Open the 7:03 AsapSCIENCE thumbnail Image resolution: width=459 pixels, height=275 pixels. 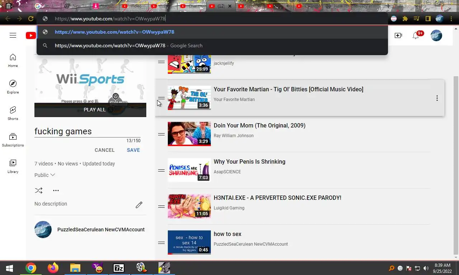tap(189, 170)
